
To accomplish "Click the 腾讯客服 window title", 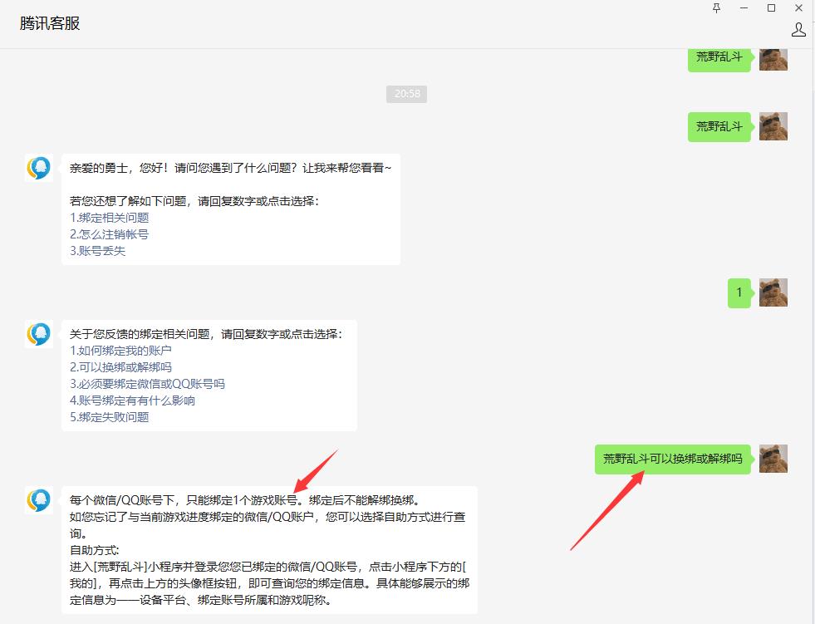I will [x=48, y=22].
